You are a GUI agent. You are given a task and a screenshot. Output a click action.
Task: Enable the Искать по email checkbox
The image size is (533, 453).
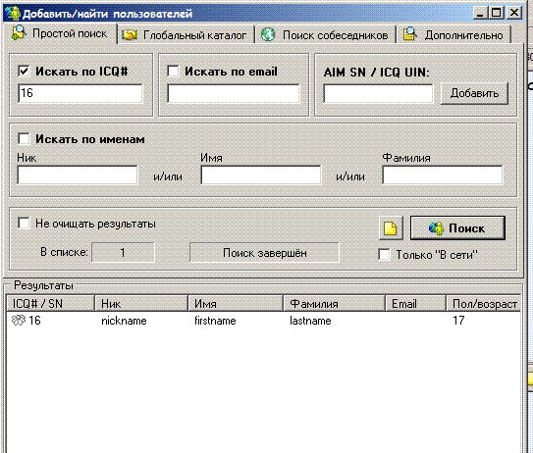coord(173,72)
